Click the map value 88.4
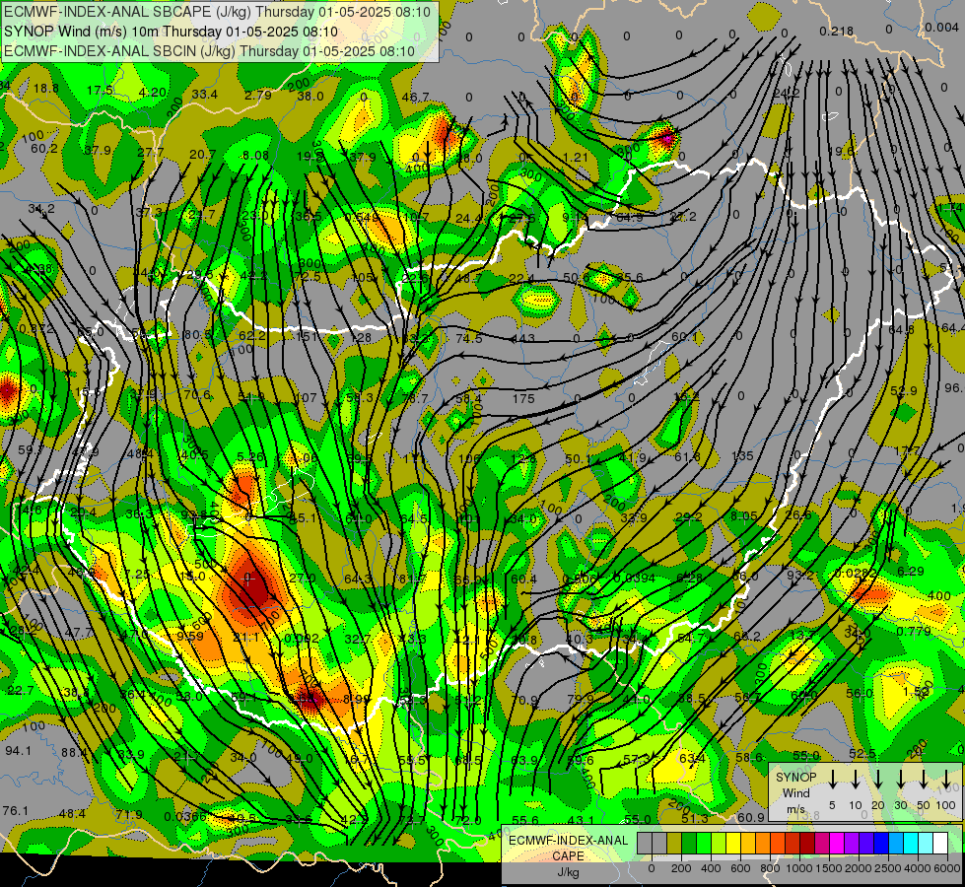 coord(75,752)
